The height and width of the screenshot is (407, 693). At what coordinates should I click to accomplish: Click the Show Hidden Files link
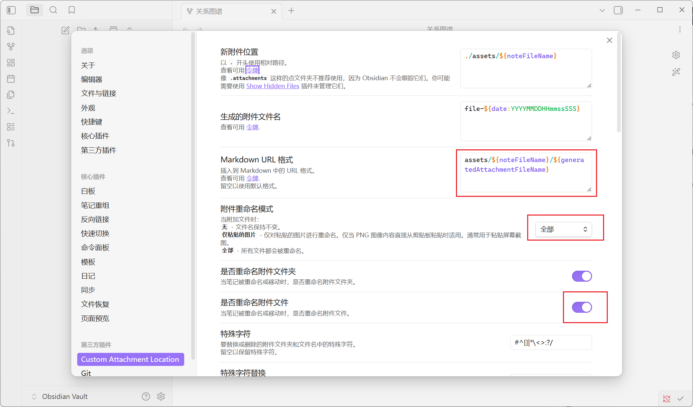point(272,86)
